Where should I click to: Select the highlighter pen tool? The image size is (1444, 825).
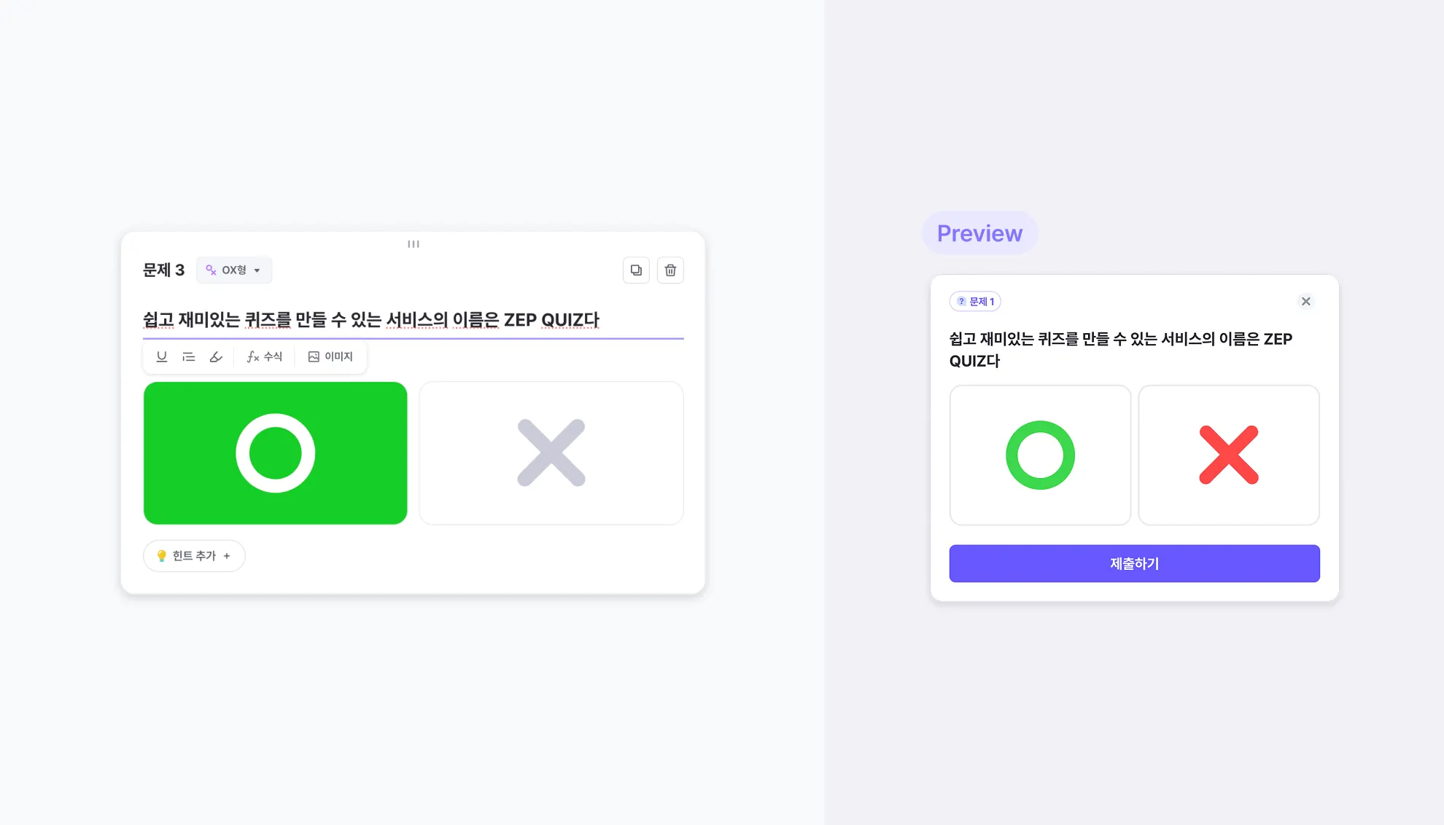pyautogui.click(x=216, y=356)
